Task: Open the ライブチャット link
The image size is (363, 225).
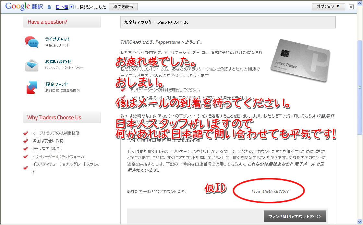Action: point(57,39)
